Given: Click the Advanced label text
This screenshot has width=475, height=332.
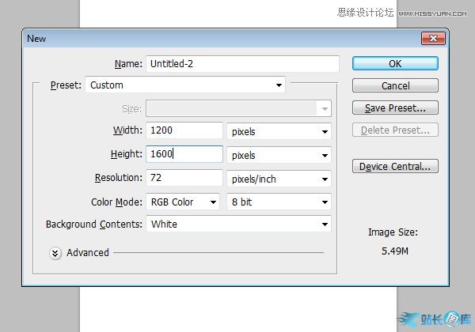Looking at the screenshot, I should pos(88,253).
